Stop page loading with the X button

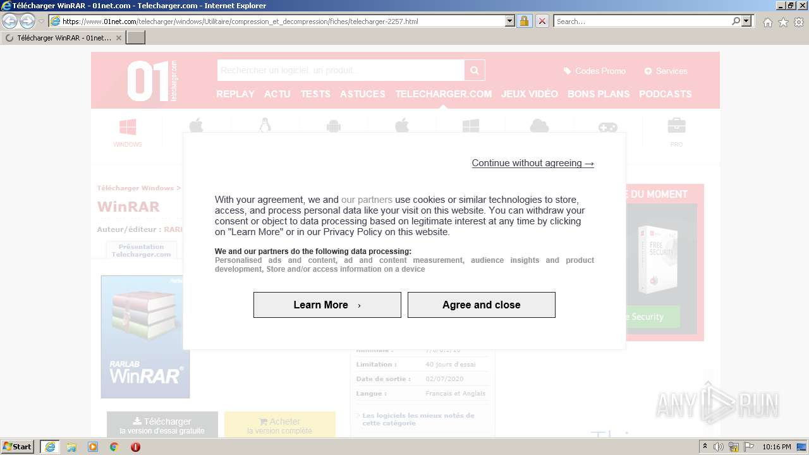click(x=542, y=21)
